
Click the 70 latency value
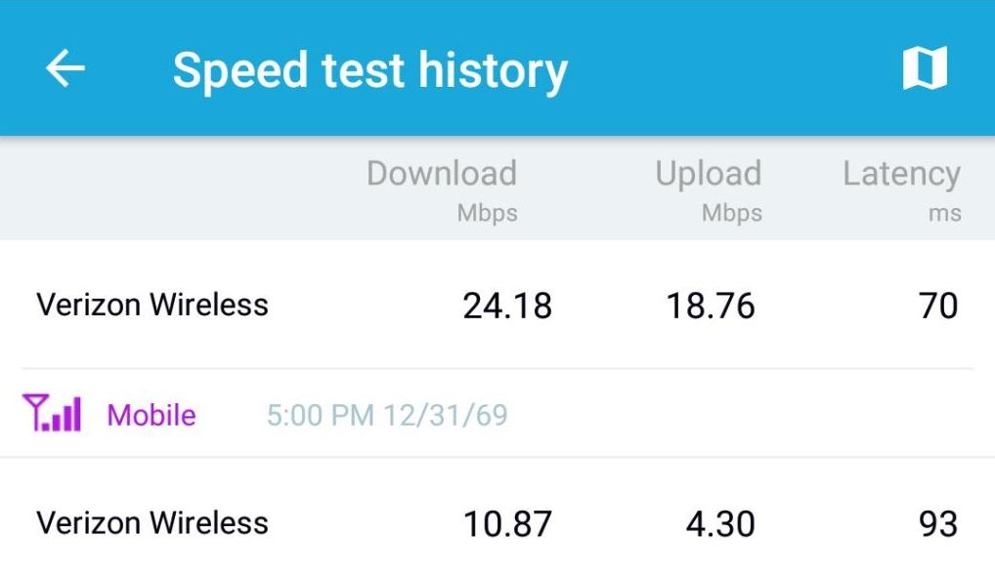coord(938,307)
